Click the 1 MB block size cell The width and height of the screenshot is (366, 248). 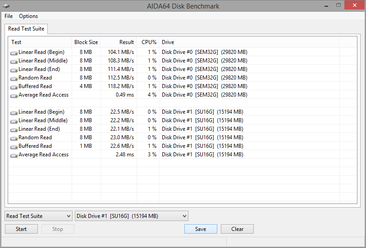click(86, 146)
